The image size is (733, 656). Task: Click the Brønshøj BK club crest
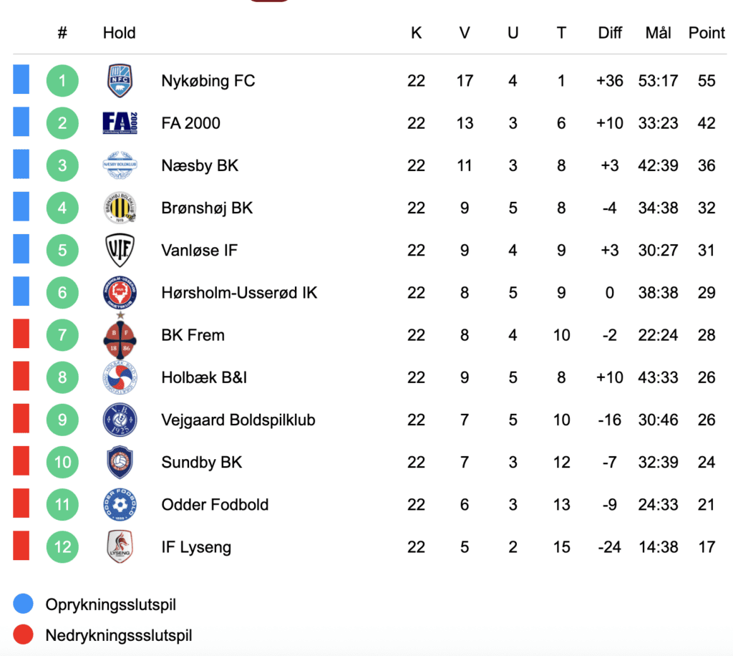120,208
